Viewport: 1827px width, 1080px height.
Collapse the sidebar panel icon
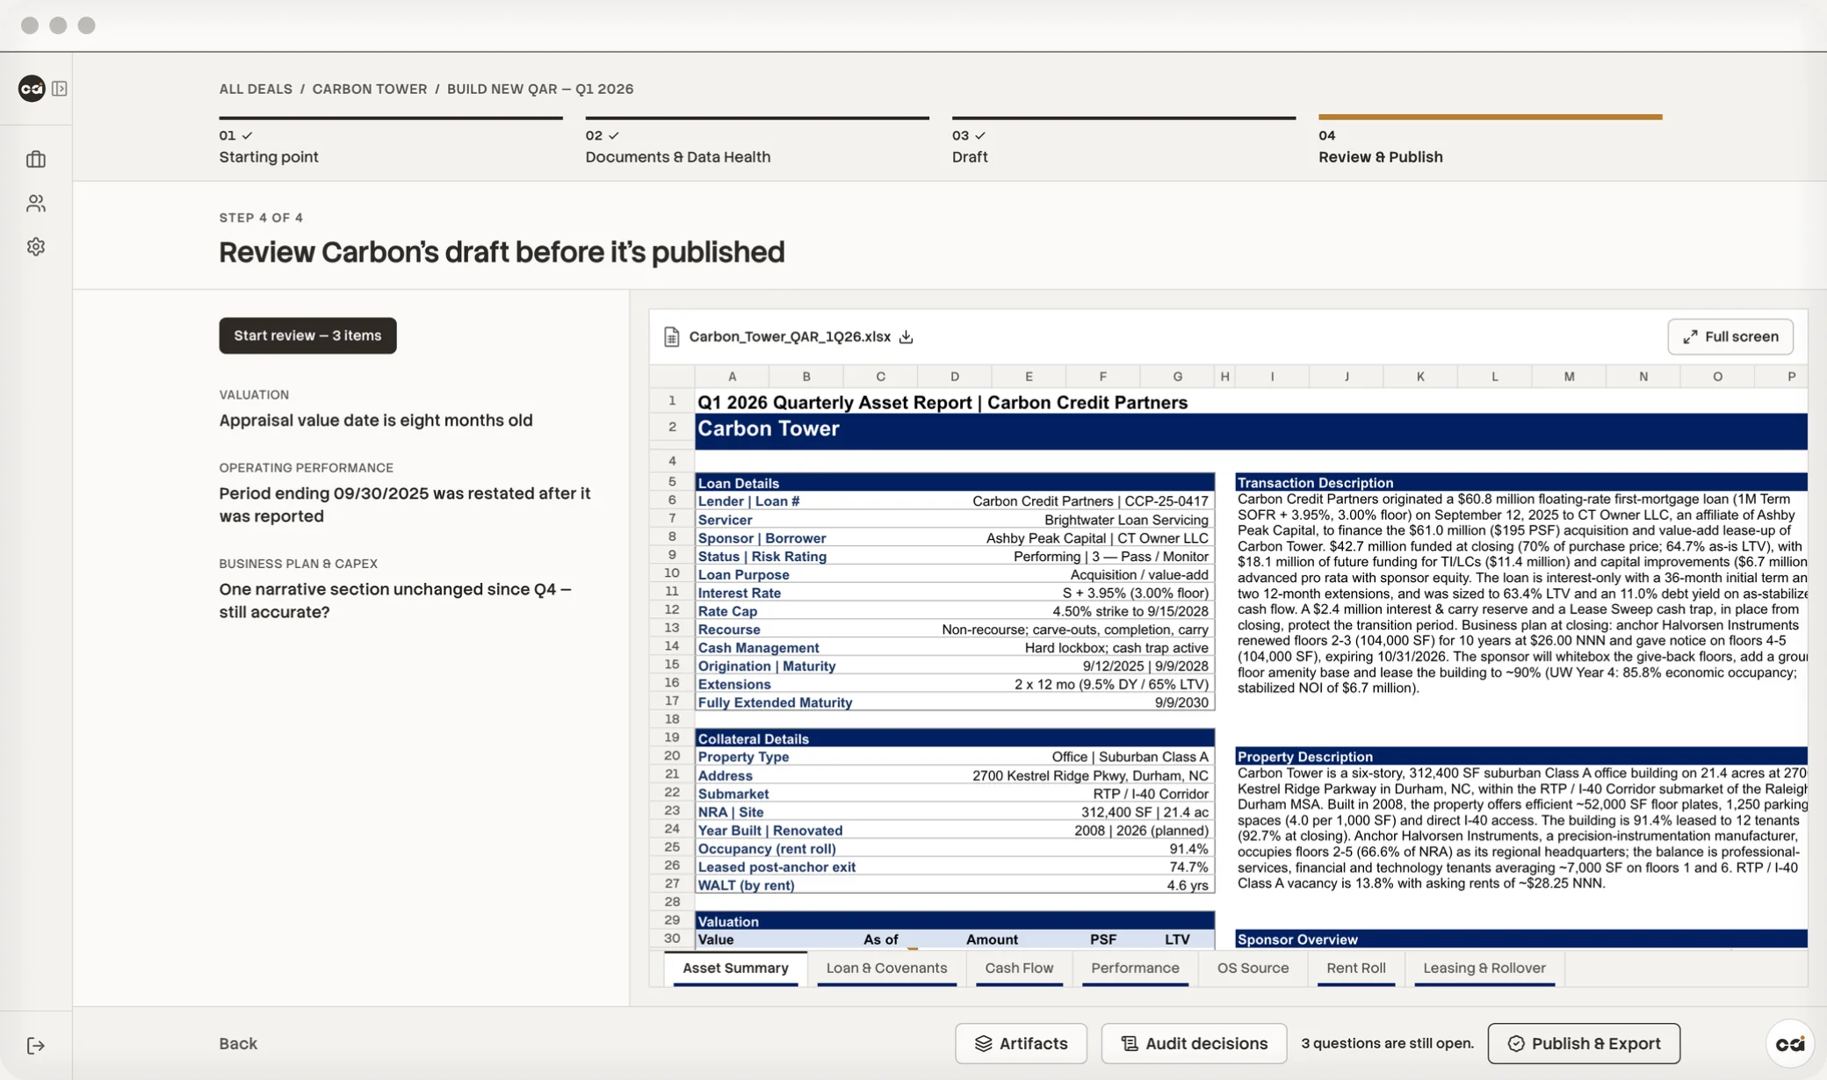click(x=60, y=89)
